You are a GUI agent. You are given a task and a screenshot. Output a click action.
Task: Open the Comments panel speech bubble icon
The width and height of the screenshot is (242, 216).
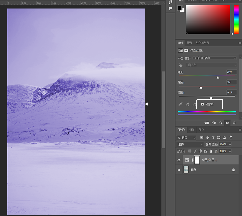pyautogui.click(x=170, y=9)
